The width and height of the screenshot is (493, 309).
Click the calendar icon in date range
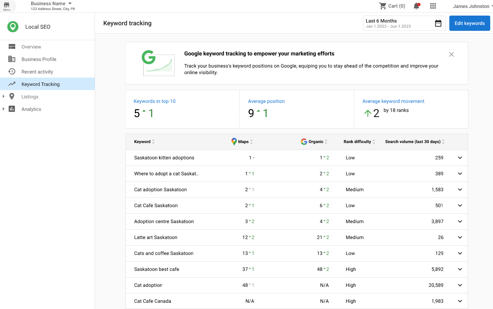(438, 23)
